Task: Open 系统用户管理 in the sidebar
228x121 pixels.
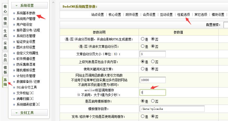Action: [x=26, y=19]
